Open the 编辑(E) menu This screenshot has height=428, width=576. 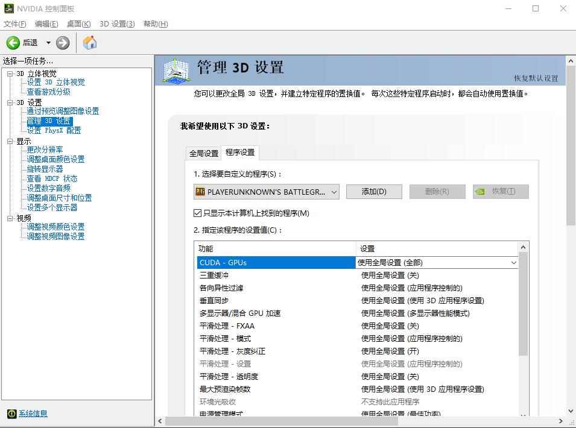(x=46, y=24)
